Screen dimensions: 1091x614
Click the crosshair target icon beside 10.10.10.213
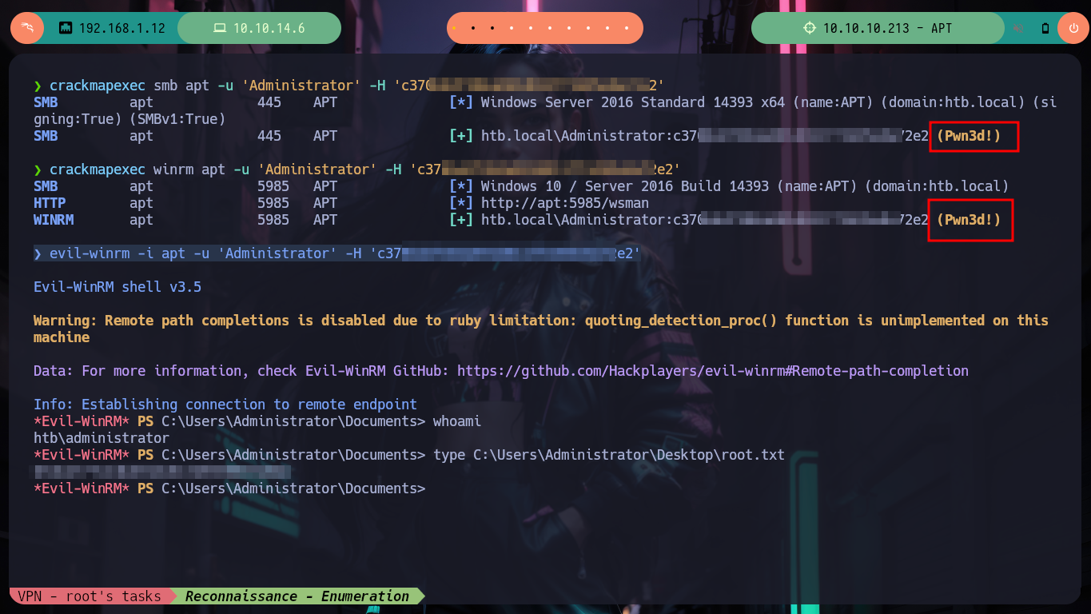tap(810, 28)
